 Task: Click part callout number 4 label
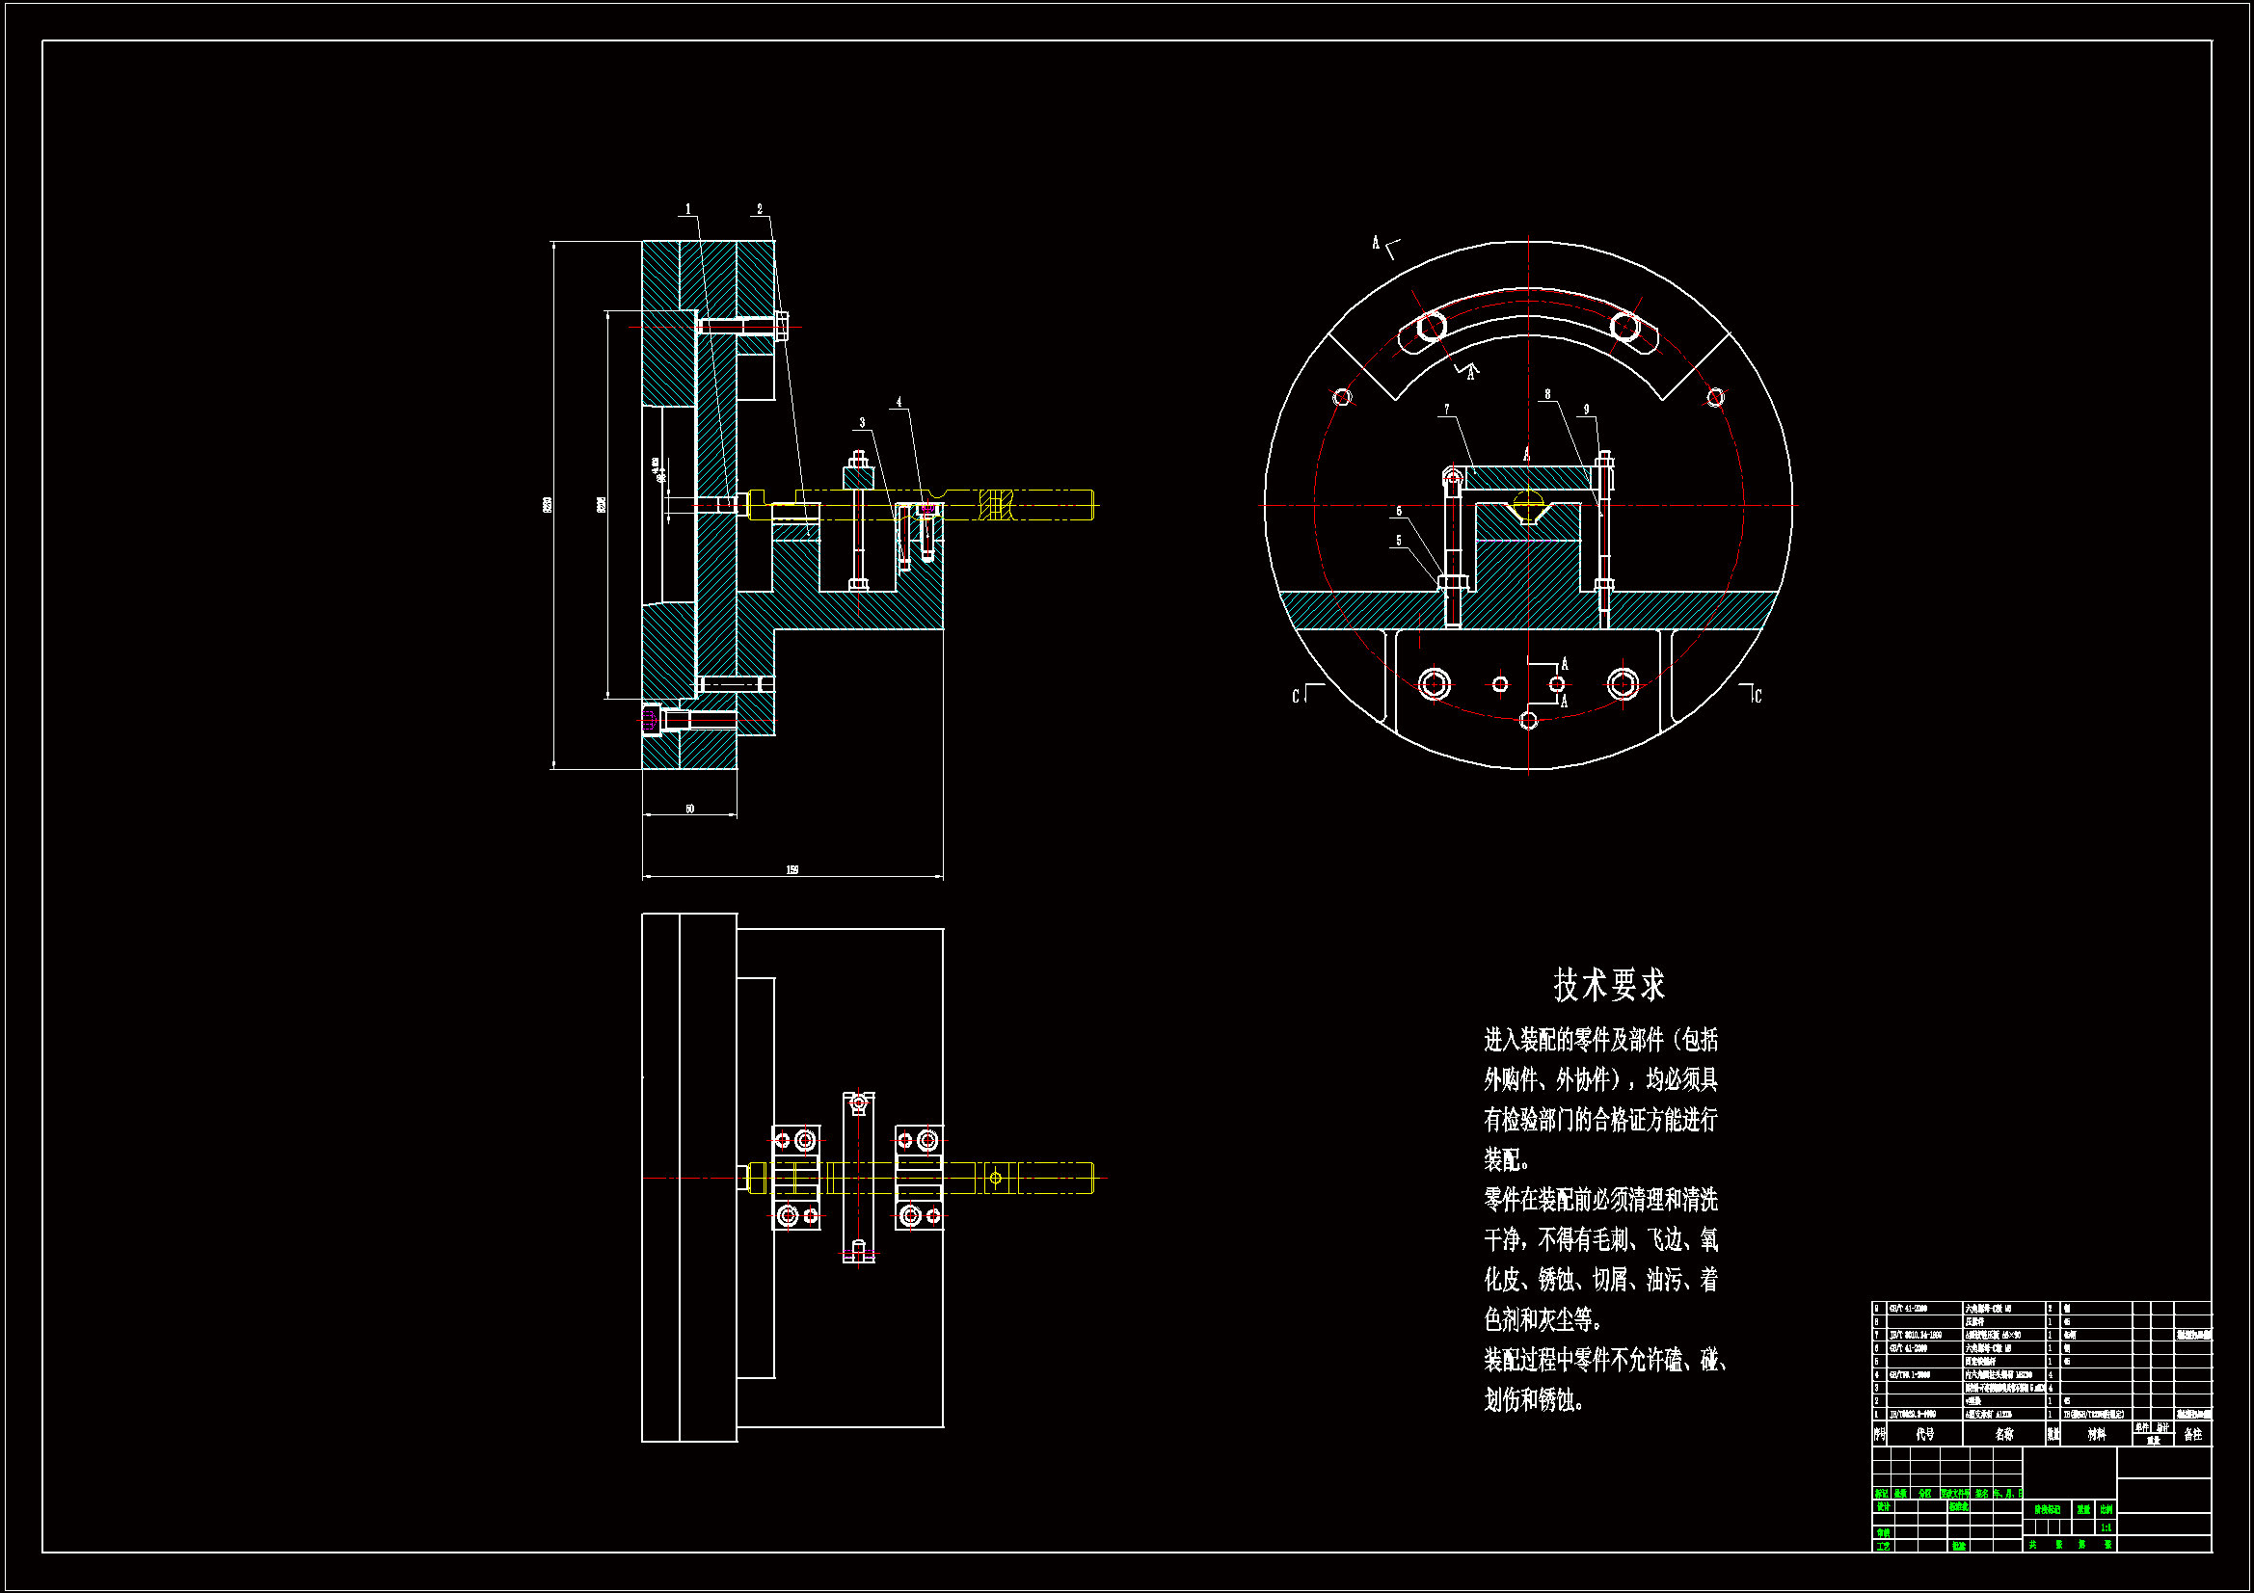click(899, 403)
